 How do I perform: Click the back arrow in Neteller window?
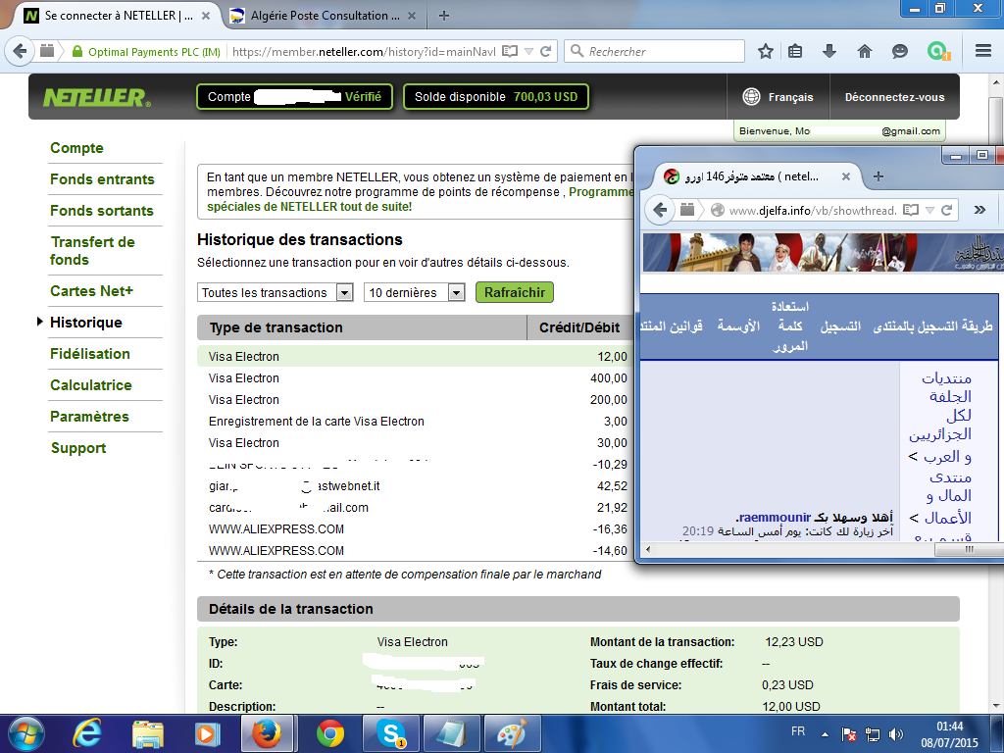(20, 51)
